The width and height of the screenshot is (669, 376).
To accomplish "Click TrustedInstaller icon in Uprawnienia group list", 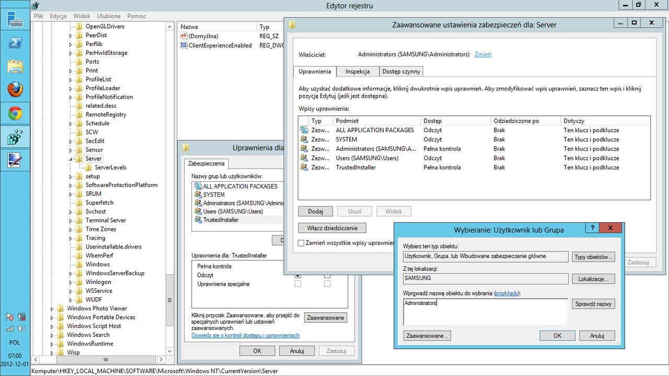I will [x=198, y=220].
